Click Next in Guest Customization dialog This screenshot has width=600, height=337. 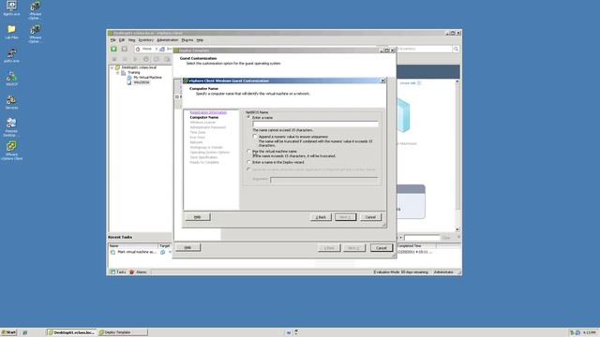(x=346, y=217)
